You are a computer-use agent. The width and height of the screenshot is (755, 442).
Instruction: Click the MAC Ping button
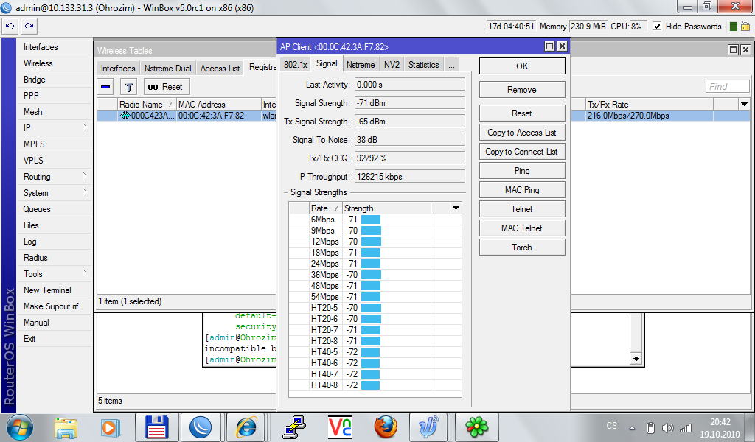pos(522,190)
